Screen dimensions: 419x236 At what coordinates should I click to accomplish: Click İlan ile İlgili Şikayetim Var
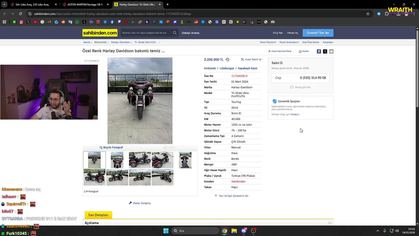[x=231, y=196]
